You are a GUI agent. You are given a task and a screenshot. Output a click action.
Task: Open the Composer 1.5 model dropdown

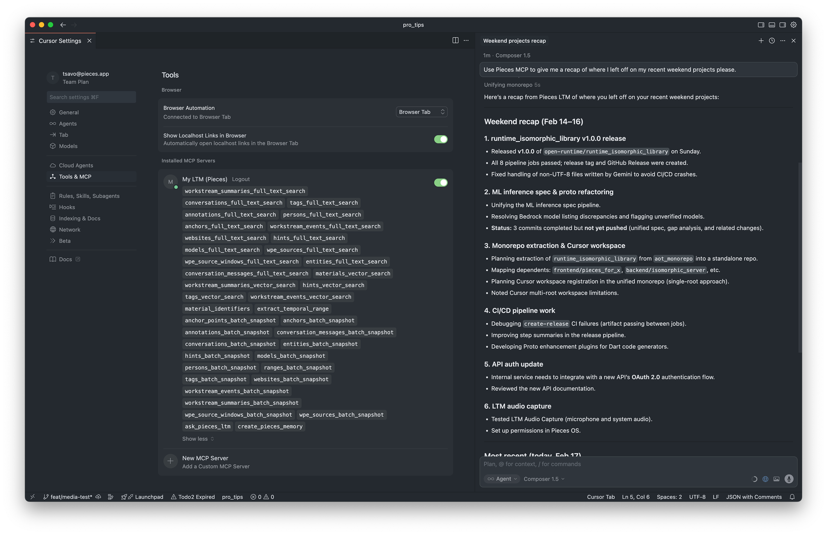pyautogui.click(x=543, y=479)
